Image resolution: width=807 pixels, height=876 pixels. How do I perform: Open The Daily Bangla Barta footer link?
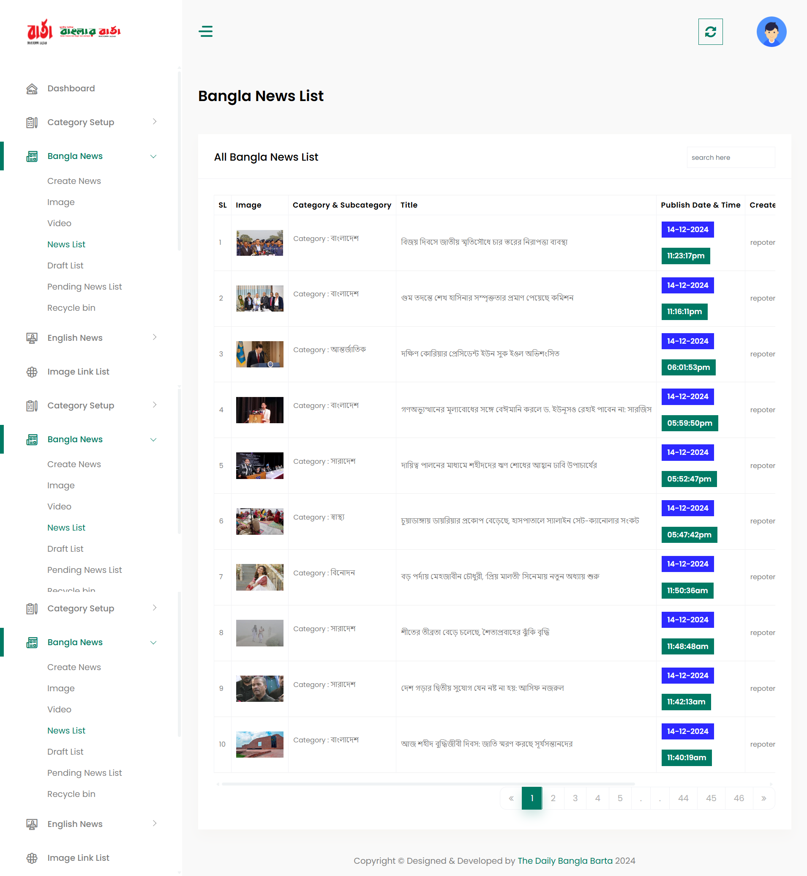tap(565, 861)
